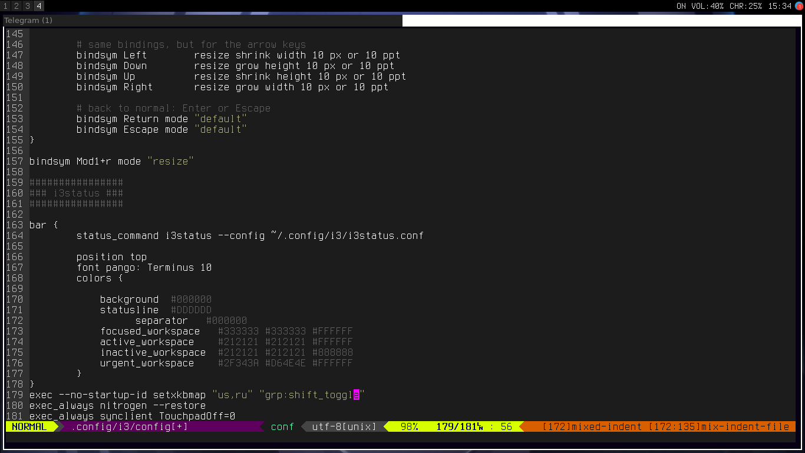Screen dimensions: 805x453
Task: Select the white focused window tab
Action: point(602,20)
